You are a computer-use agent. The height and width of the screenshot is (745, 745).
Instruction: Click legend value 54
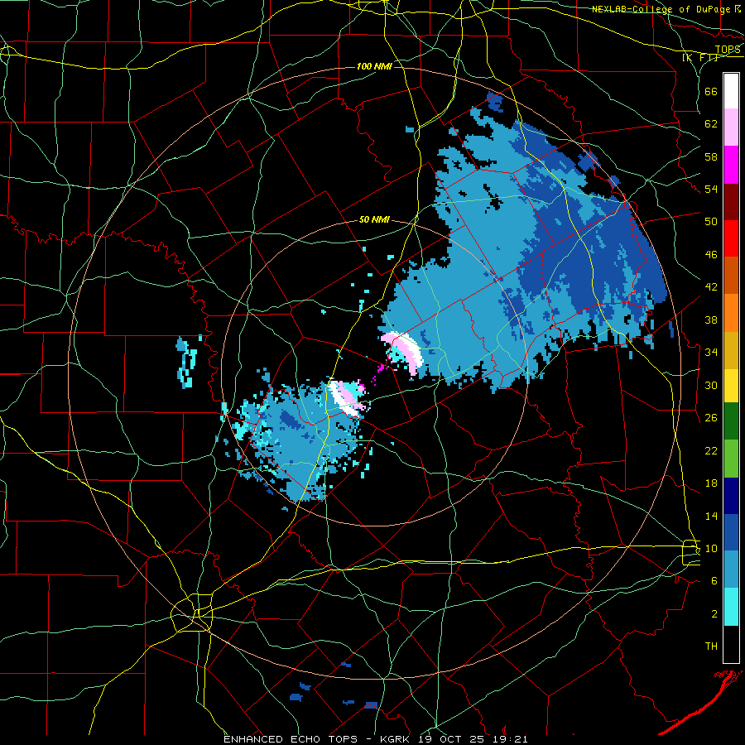(x=711, y=189)
